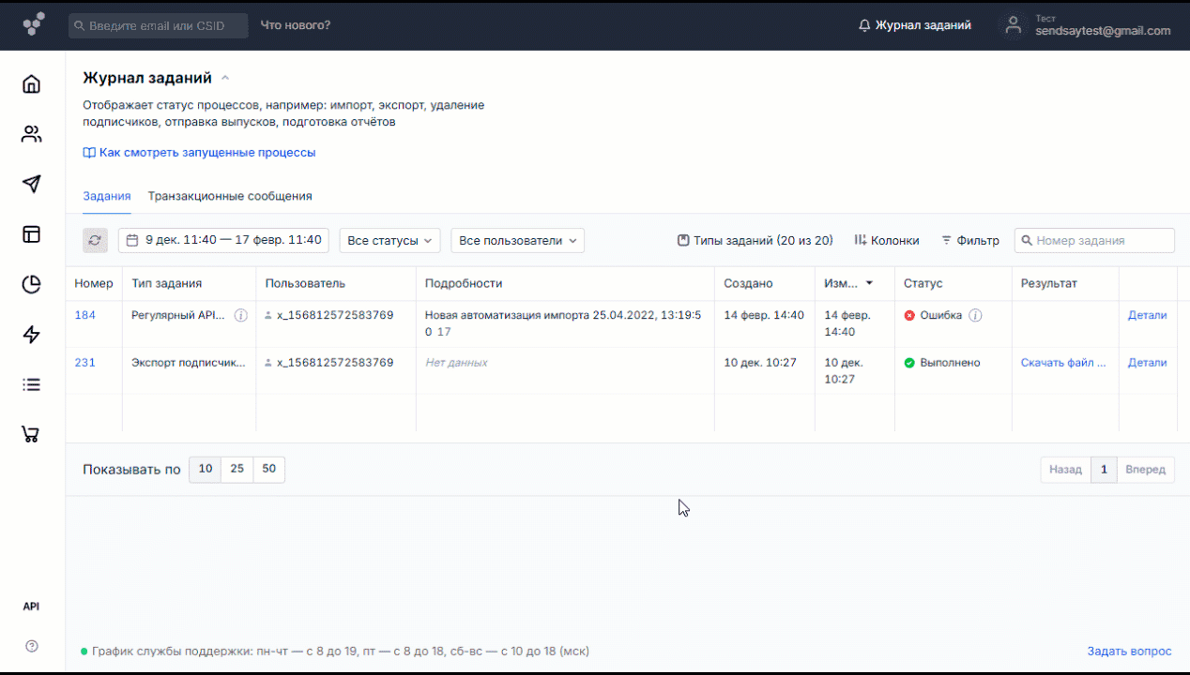Click the home icon in the sidebar
Image resolution: width=1190 pixels, height=675 pixels.
coord(32,84)
